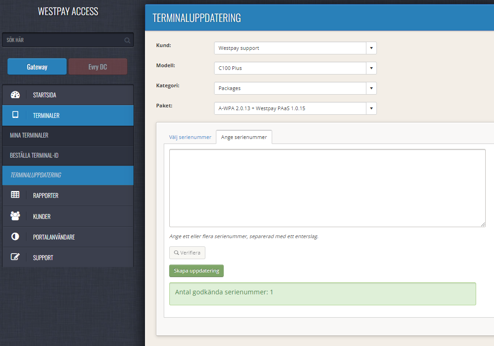Click the Portalanvändare half-circle icon
Image resolution: width=494 pixels, height=346 pixels.
point(15,236)
